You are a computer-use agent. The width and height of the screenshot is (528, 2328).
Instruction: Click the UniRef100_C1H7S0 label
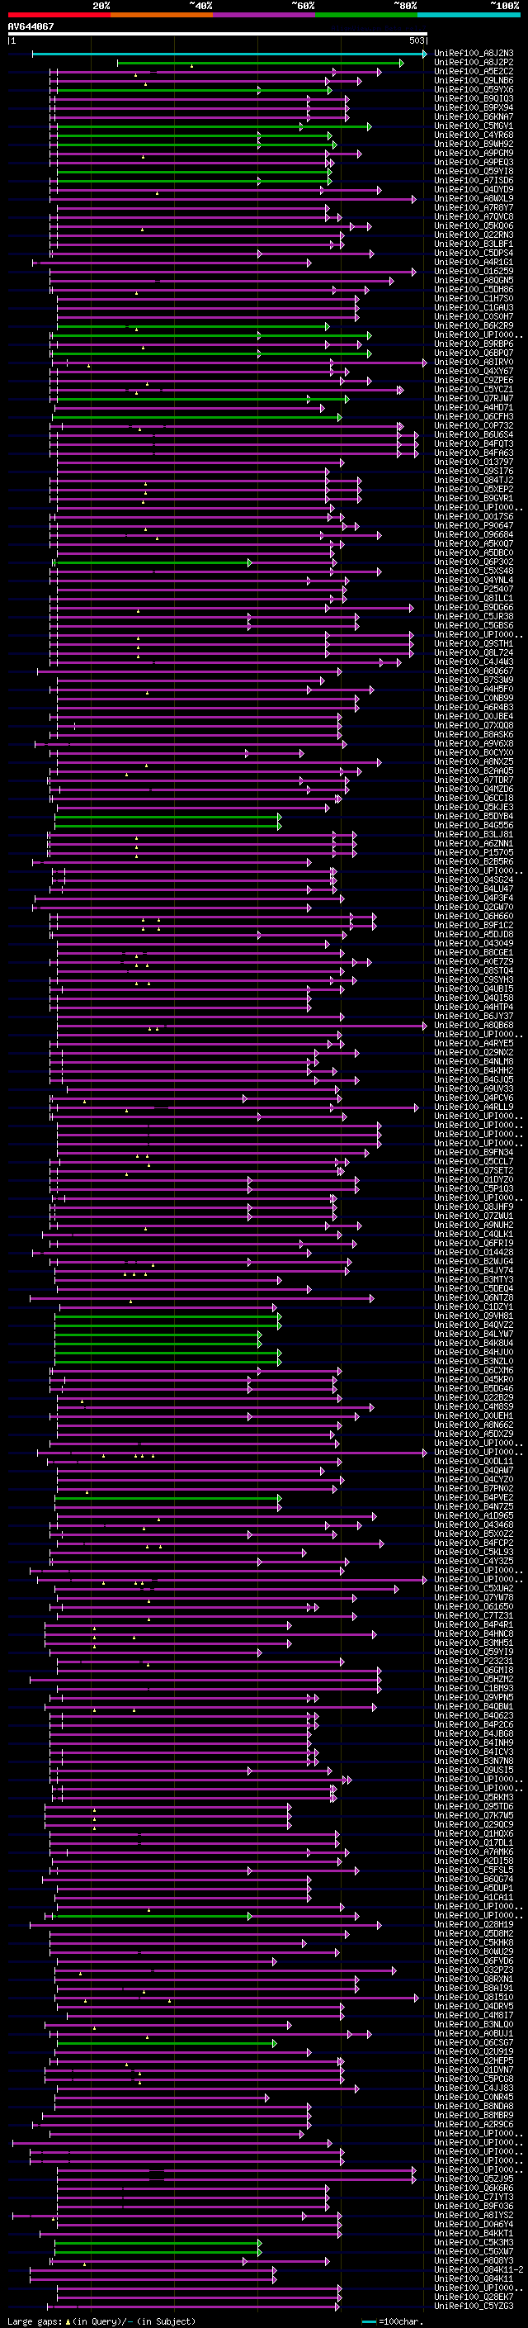[x=474, y=299]
